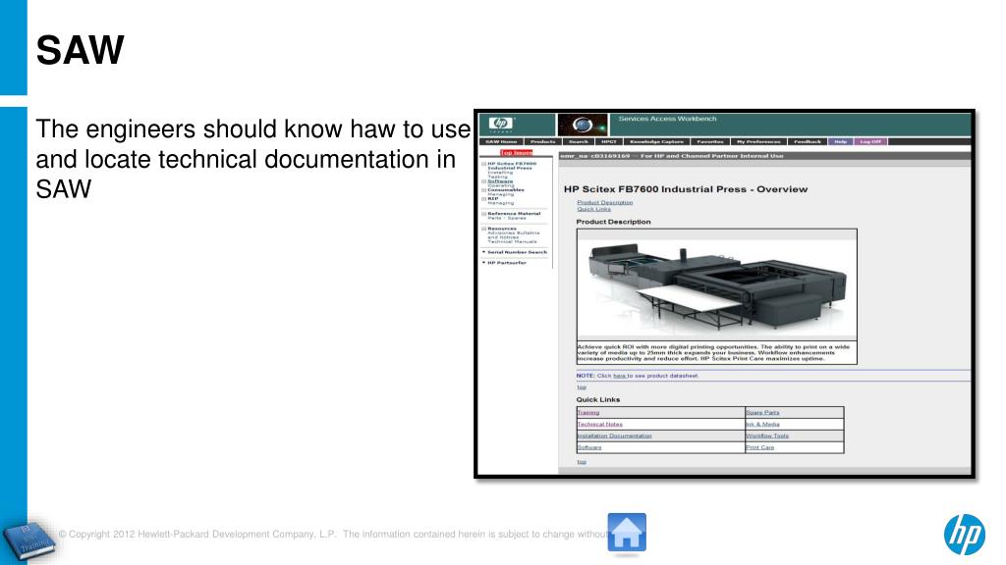Open the Training quick link
1006x565 pixels.
click(x=588, y=413)
